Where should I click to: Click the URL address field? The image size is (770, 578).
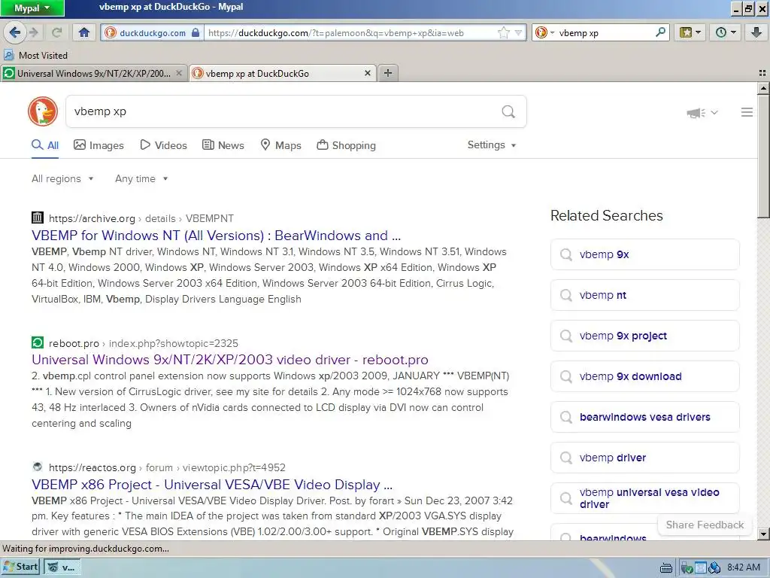coord(350,33)
